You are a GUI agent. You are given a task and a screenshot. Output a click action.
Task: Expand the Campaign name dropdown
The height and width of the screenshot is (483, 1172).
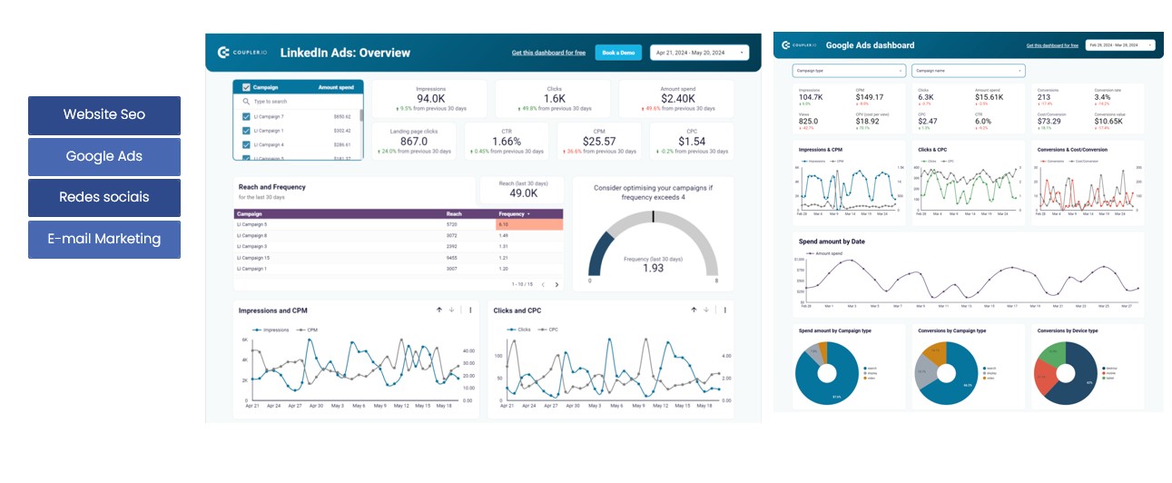click(968, 70)
